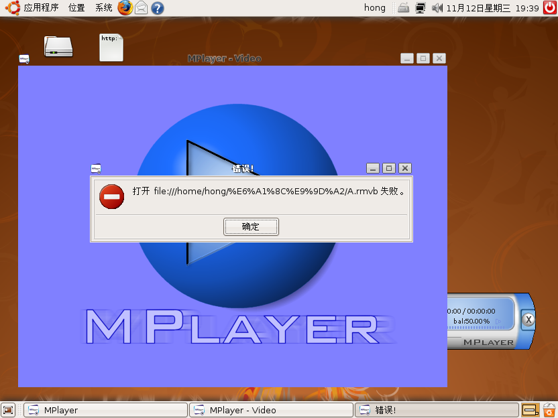
Task: Click the show desktop button
Action: pyautogui.click(x=8, y=410)
